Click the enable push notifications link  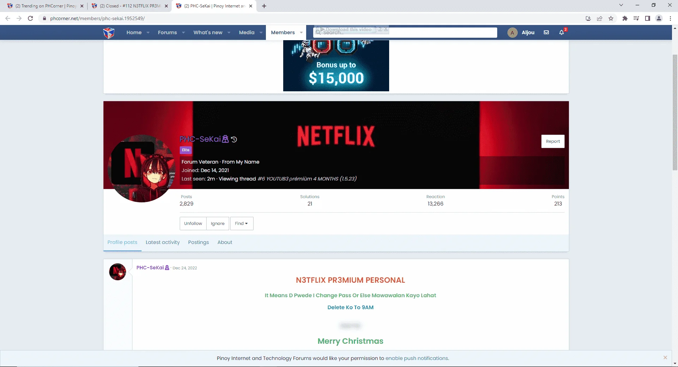pos(417,358)
